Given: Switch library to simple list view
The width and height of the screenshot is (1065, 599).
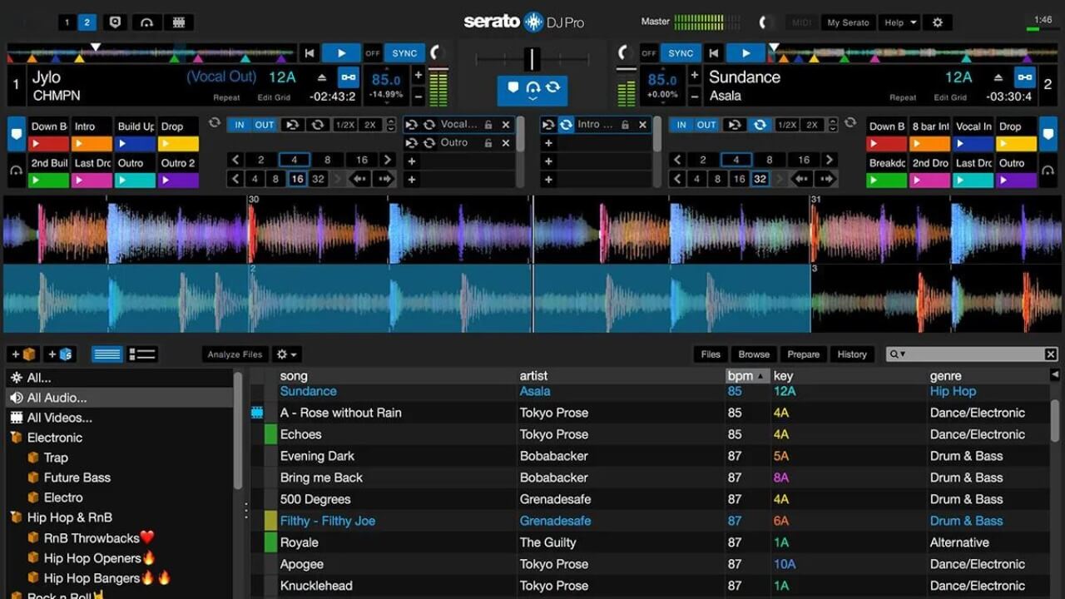Looking at the screenshot, I should click(x=107, y=354).
